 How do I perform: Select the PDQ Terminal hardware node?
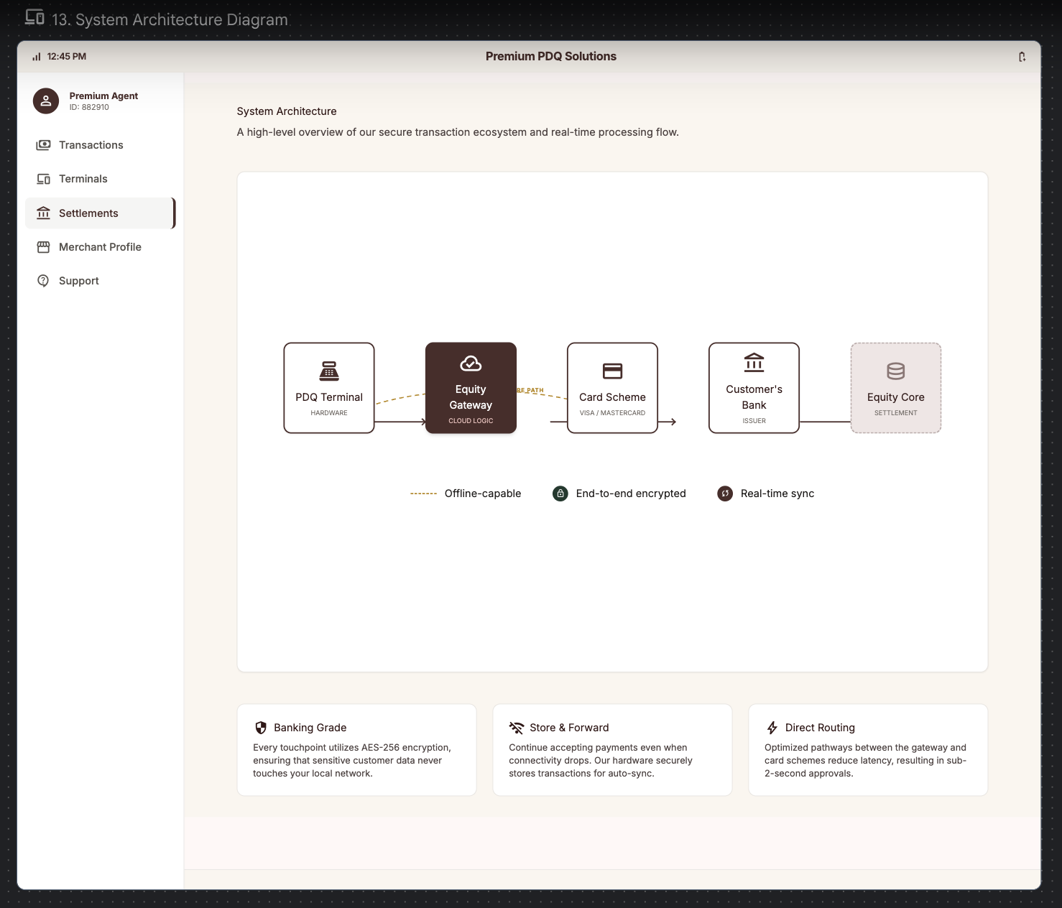(329, 388)
